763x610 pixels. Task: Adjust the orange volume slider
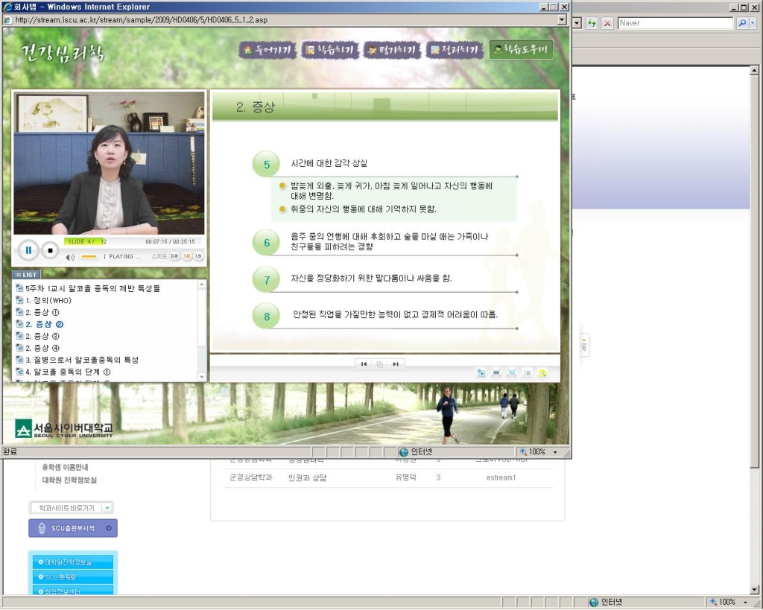(89, 257)
